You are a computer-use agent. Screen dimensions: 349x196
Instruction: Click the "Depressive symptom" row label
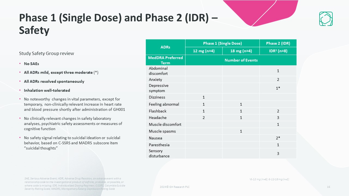pos(159,88)
